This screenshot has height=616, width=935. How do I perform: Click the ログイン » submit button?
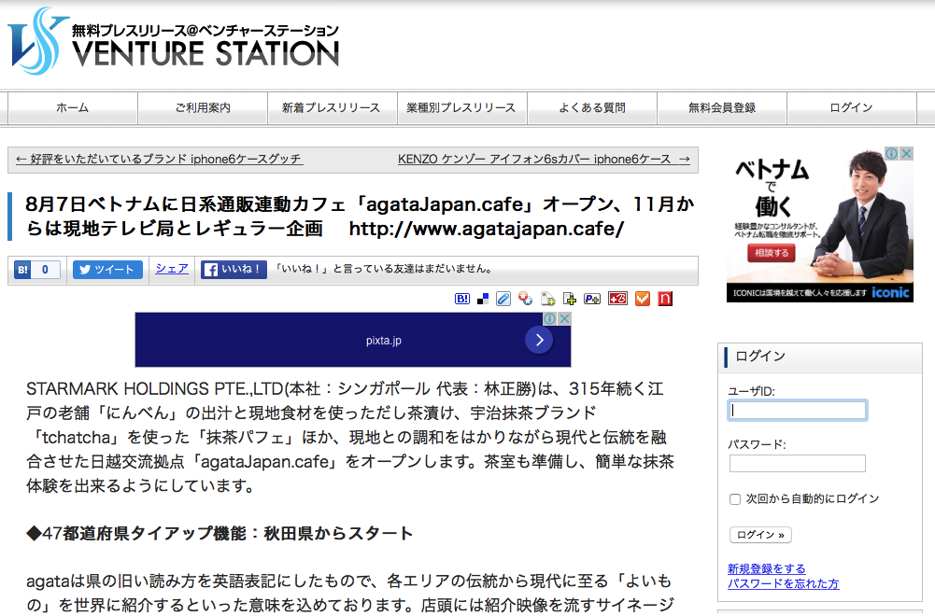[760, 535]
